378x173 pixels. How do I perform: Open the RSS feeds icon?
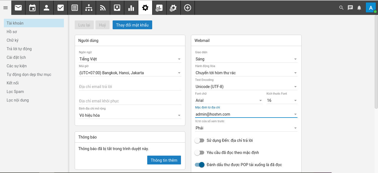point(103,8)
